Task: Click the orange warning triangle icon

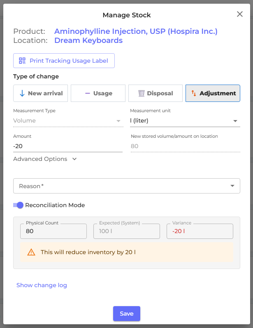Action: [31, 252]
